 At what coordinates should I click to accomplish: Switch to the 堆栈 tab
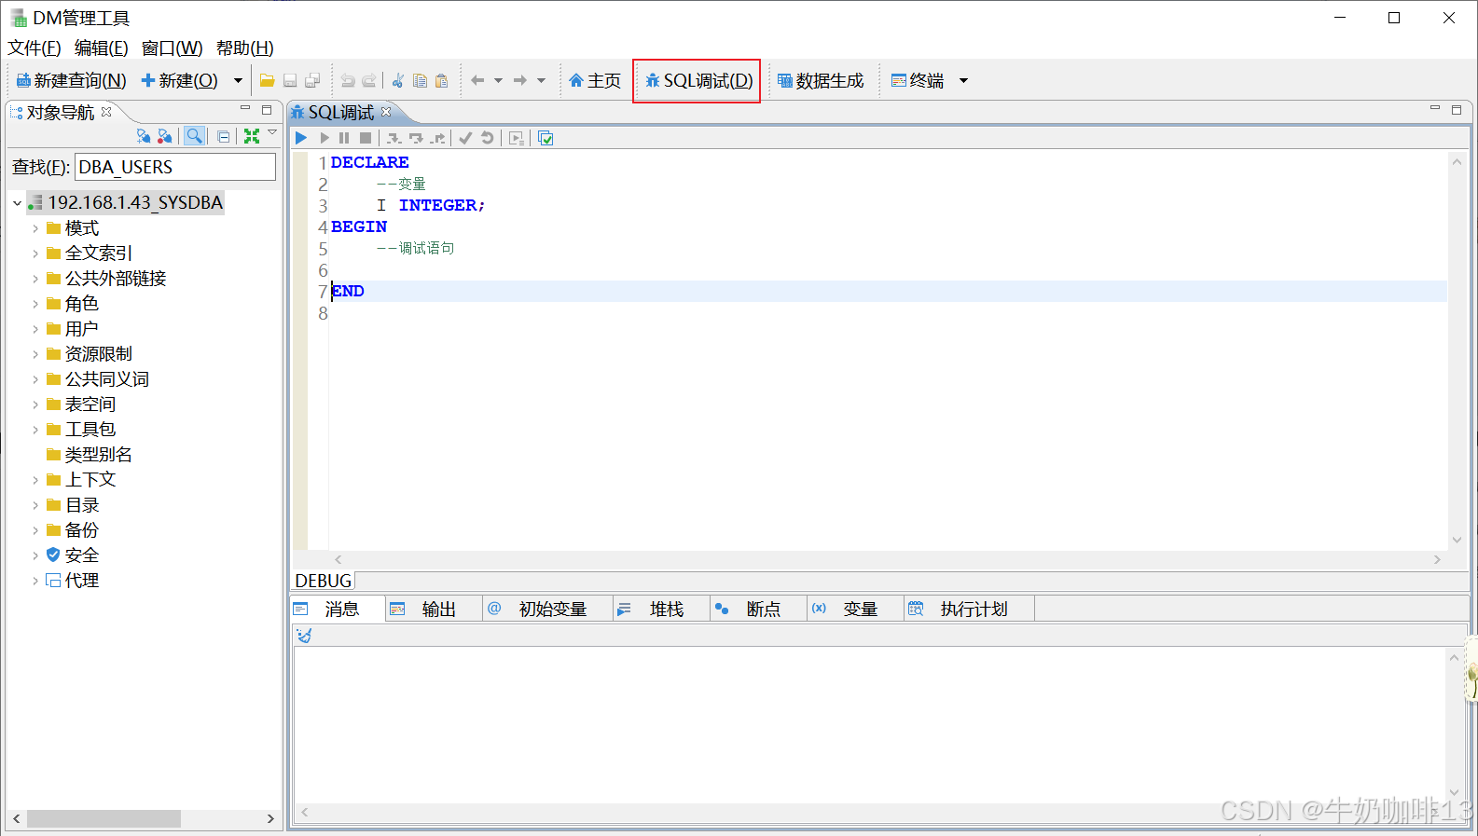661,610
